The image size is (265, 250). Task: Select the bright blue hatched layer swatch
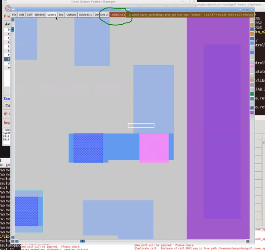coord(252,53)
